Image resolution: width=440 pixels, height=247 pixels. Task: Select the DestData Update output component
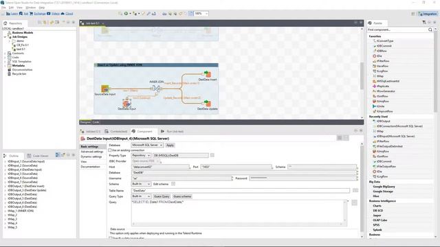tap(208, 104)
